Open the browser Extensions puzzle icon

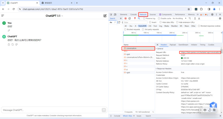tap(201, 9)
